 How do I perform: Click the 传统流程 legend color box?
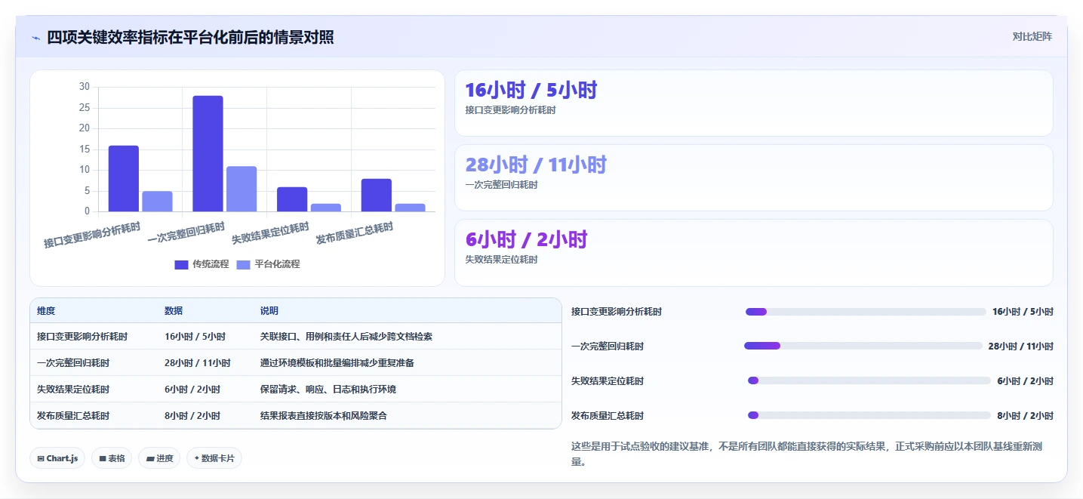pos(181,264)
